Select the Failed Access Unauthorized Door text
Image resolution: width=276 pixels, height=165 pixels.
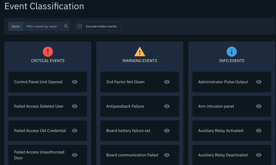tap(39, 155)
